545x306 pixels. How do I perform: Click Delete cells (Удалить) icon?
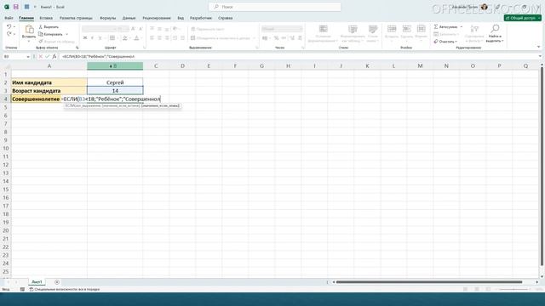[x=406, y=29]
